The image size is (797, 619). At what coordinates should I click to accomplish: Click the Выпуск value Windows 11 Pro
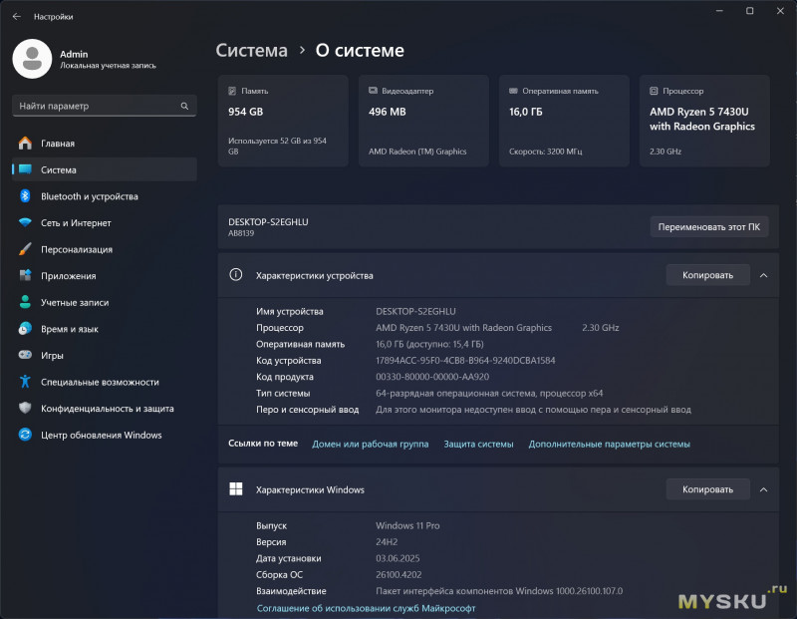pyautogui.click(x=407, y=525)
